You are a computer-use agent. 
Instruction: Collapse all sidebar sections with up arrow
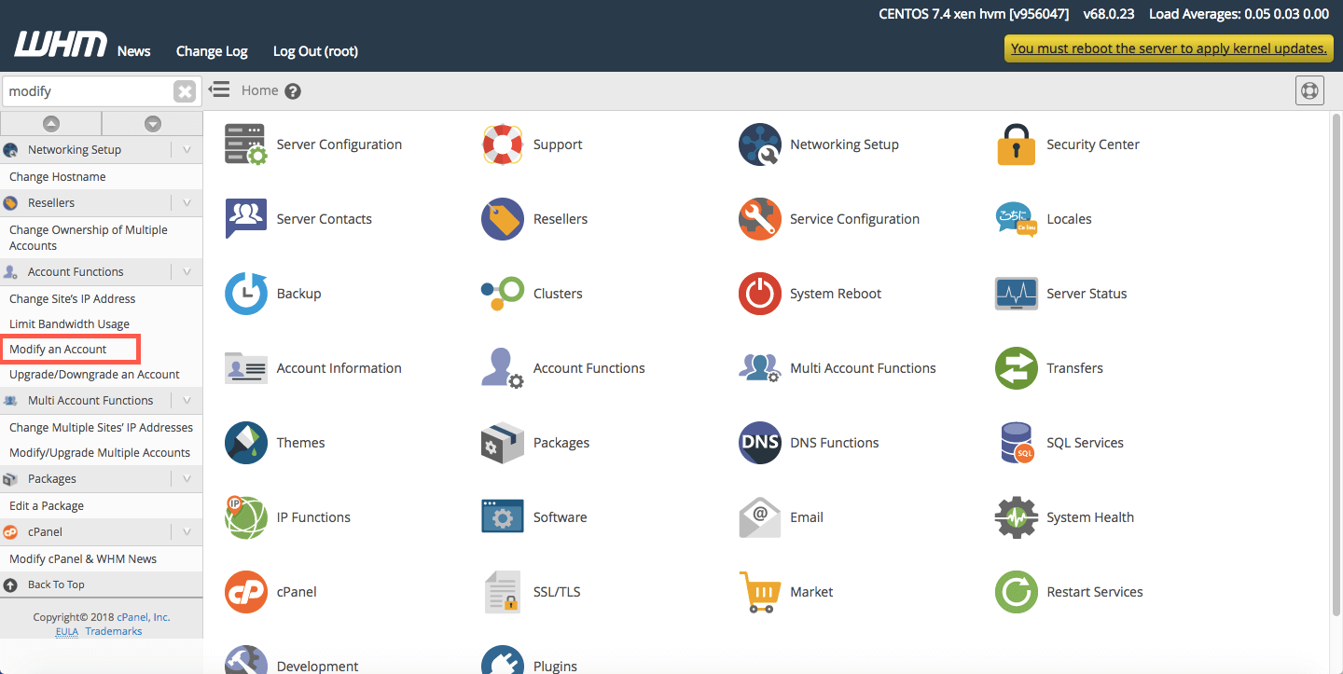pos(51,123)
